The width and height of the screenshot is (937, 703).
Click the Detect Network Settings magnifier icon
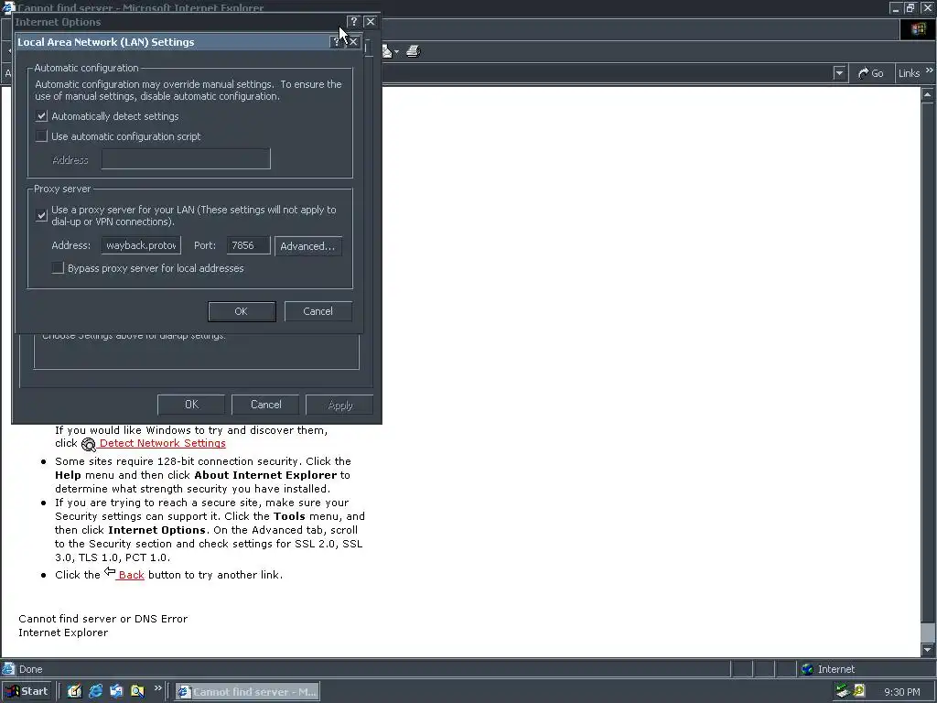[89, 444]
